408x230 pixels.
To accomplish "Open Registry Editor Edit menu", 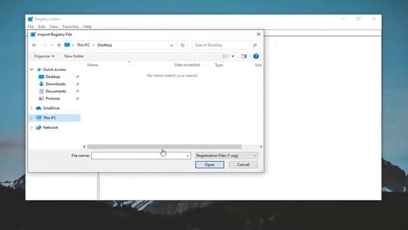I will click(x=41, y=27).
